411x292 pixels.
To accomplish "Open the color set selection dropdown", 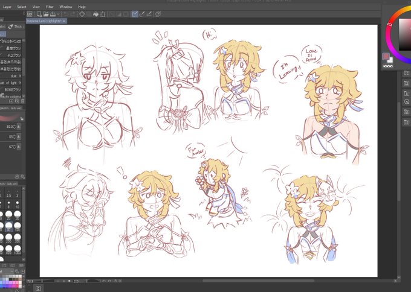I will coord(7,271).
